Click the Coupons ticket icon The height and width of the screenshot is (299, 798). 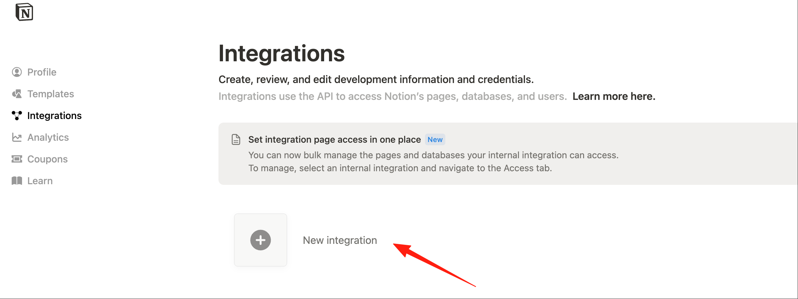[17, 159]
